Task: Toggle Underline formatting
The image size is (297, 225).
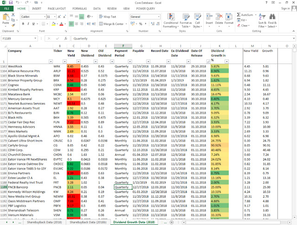Action: 33,24
